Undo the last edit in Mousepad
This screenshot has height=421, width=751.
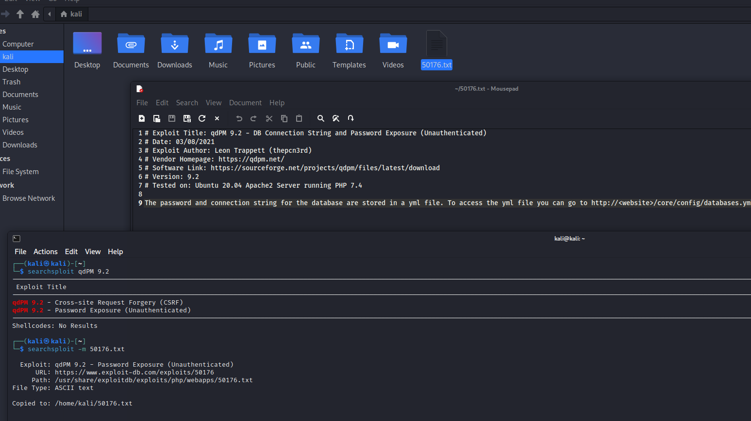tap(239, 118)
